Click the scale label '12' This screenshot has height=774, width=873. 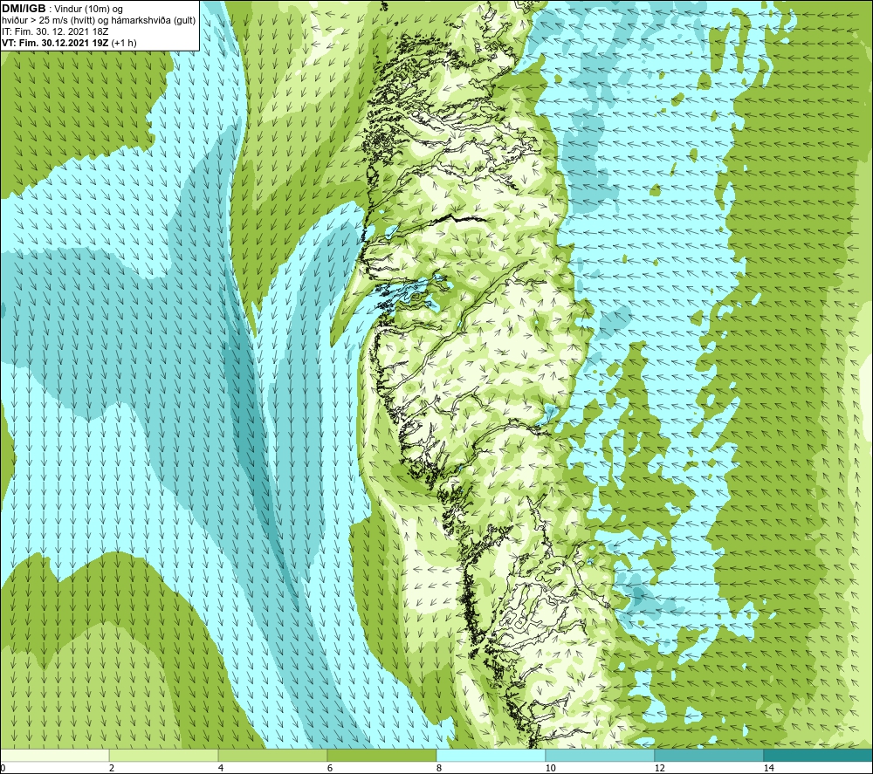pos(659,768)
